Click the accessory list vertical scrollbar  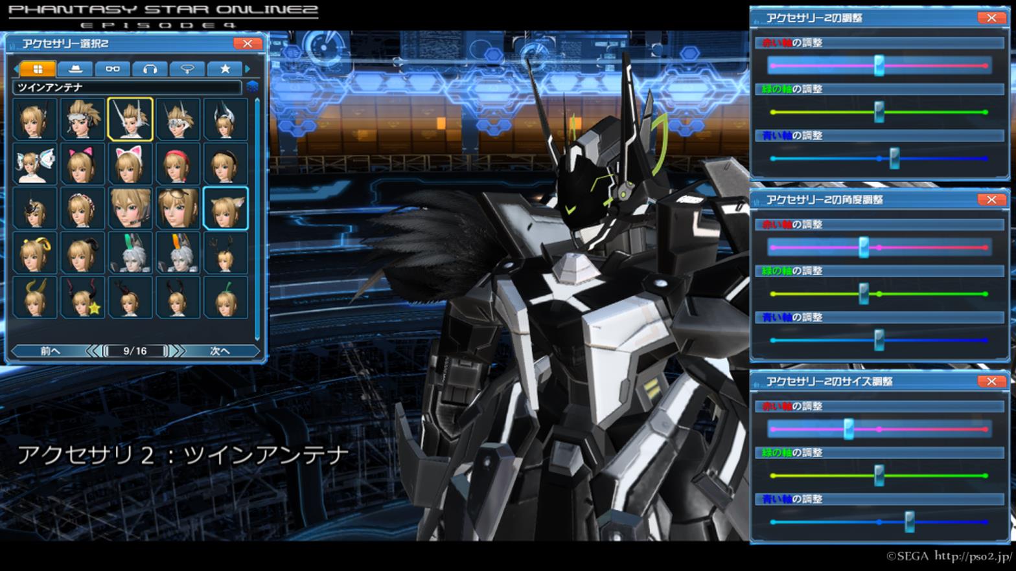(x=257, y=218)
